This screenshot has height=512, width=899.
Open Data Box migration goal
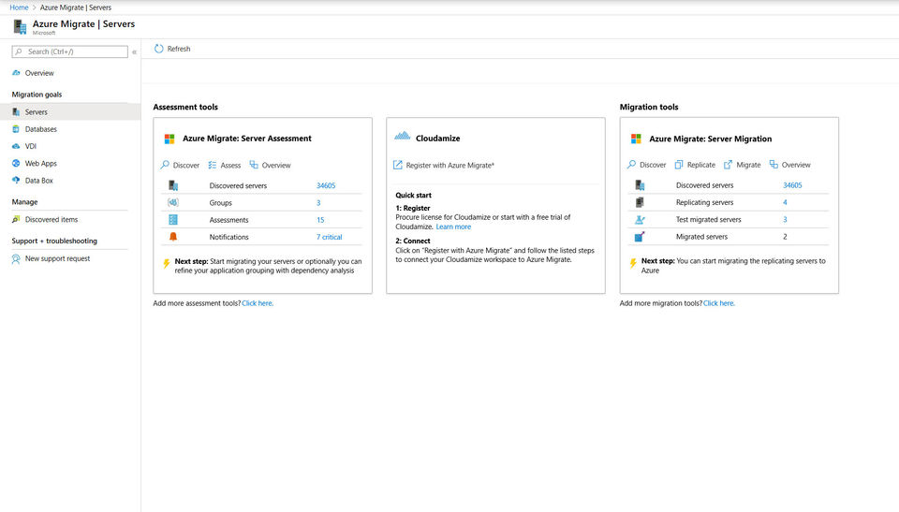pos(39,181)
